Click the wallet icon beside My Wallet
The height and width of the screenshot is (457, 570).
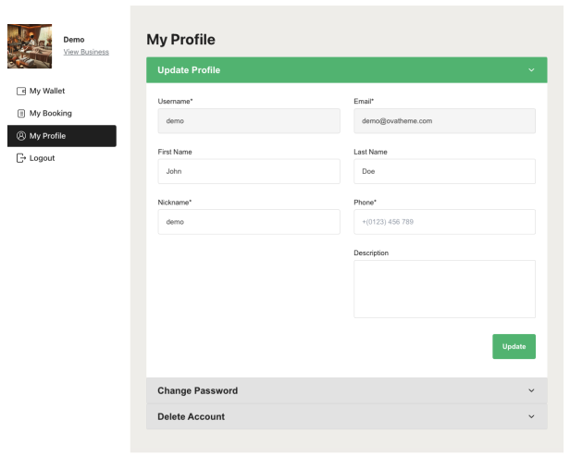click(x=21, y=91)
